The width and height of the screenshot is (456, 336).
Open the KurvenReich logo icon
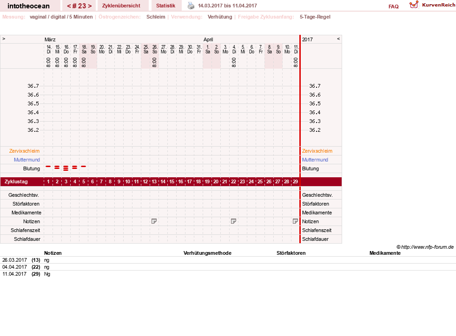pos(414,5)
